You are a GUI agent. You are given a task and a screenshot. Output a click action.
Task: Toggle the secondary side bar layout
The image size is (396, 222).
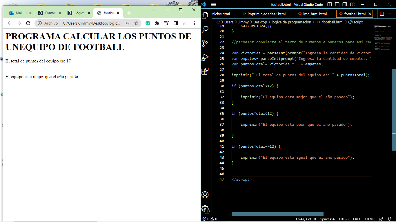coord(345,4)
